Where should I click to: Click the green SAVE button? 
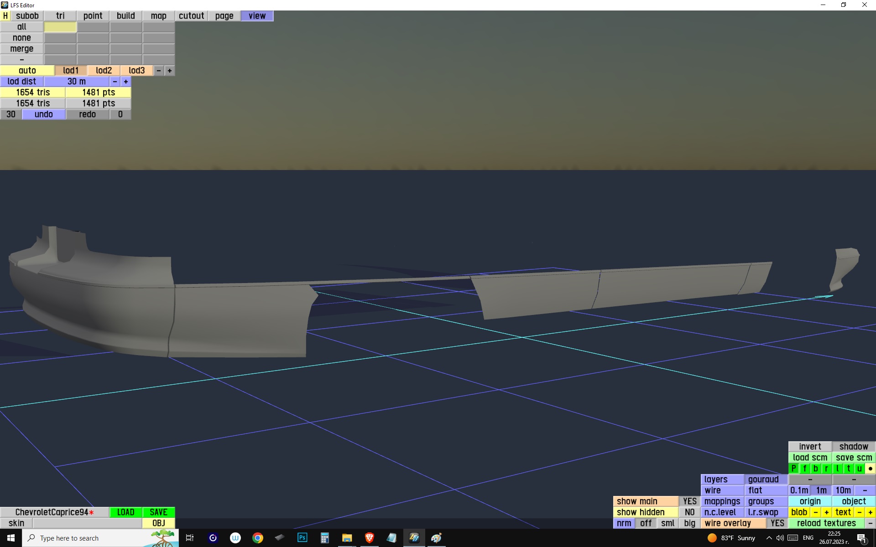(158, 512)
